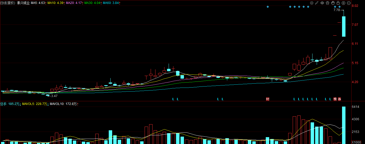Activate the hand pan tool
This screenshot has height=144, width=365.
point(333,3)
